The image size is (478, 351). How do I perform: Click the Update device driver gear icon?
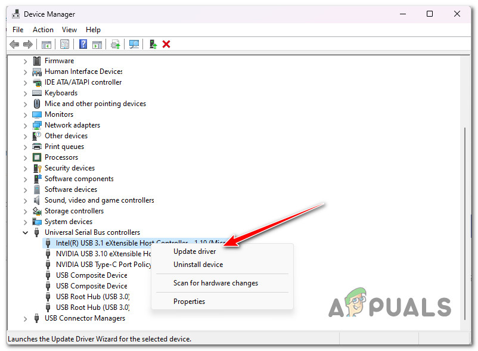116,45
